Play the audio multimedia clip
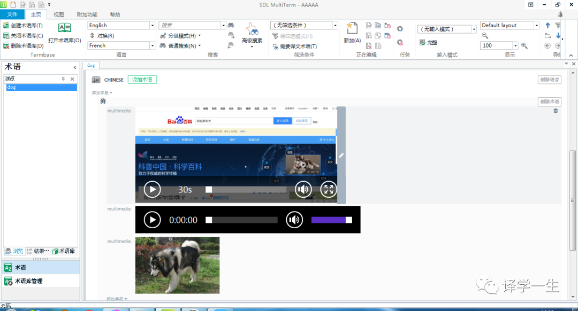Viewport: 578px width, 311px height. (152, 220)
